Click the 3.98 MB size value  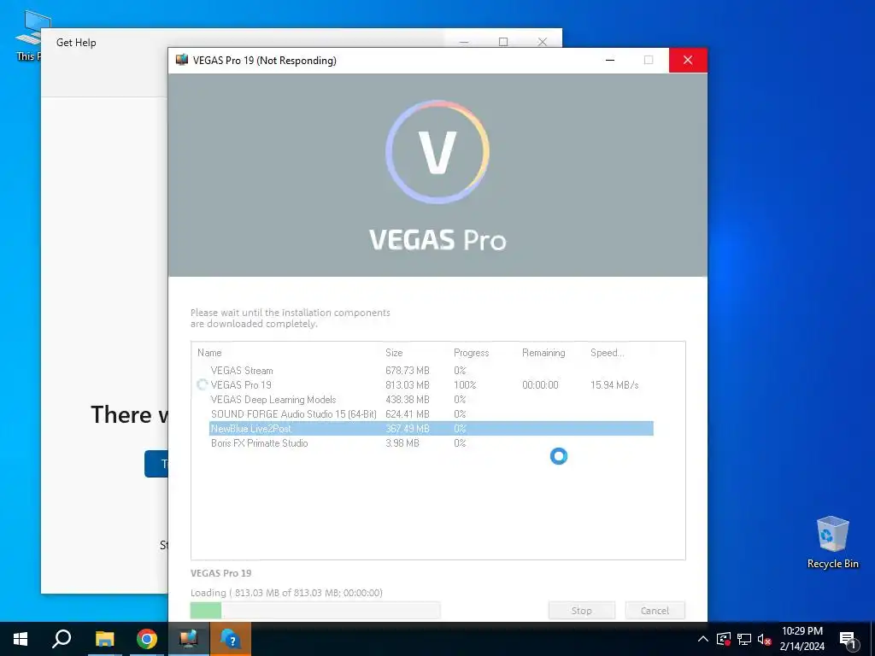[402, 443]
